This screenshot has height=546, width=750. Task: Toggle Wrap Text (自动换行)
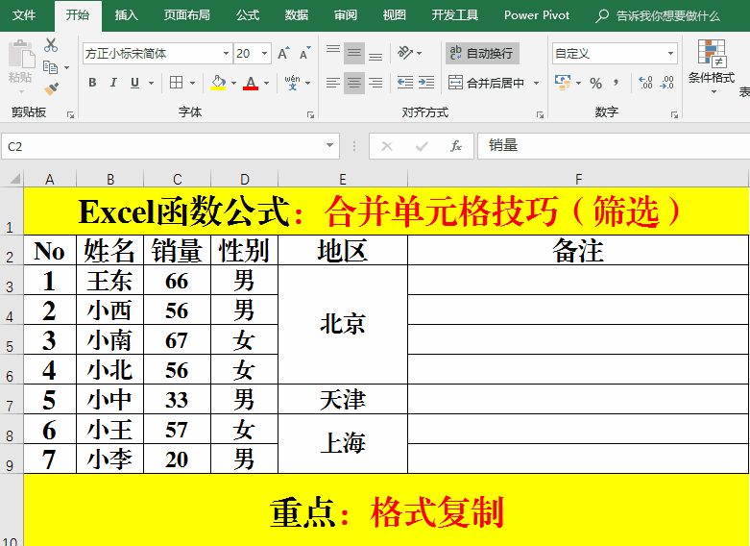coord(482,53)
